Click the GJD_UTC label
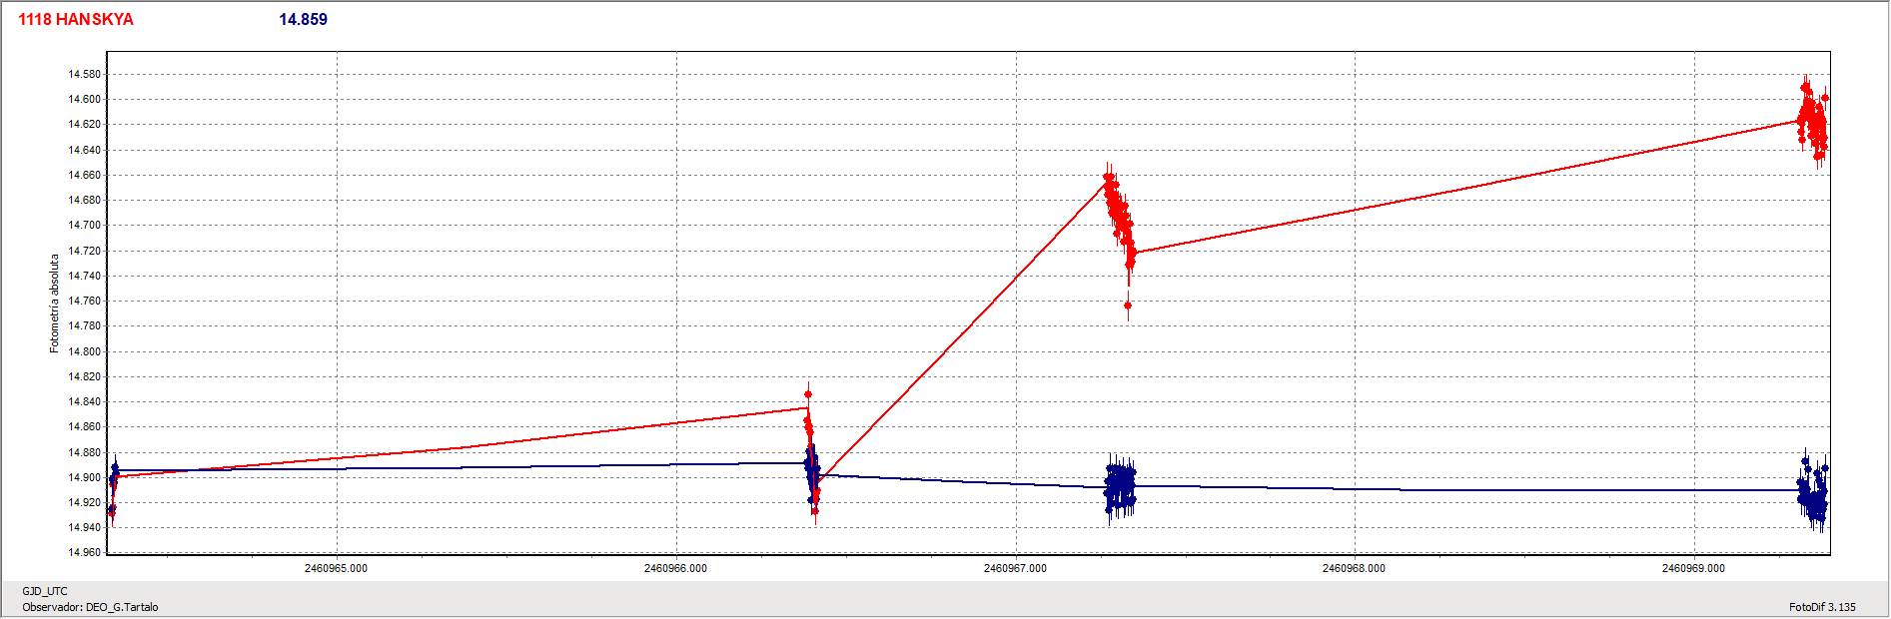The image size is (1891, 619). (45, 591)
